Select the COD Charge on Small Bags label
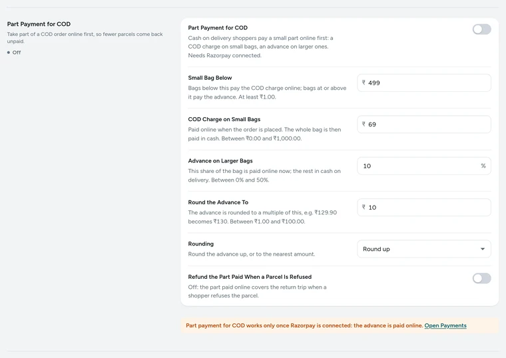Viewport: 506px width, 358px height. pyautogui.click(x=224, y=119)
